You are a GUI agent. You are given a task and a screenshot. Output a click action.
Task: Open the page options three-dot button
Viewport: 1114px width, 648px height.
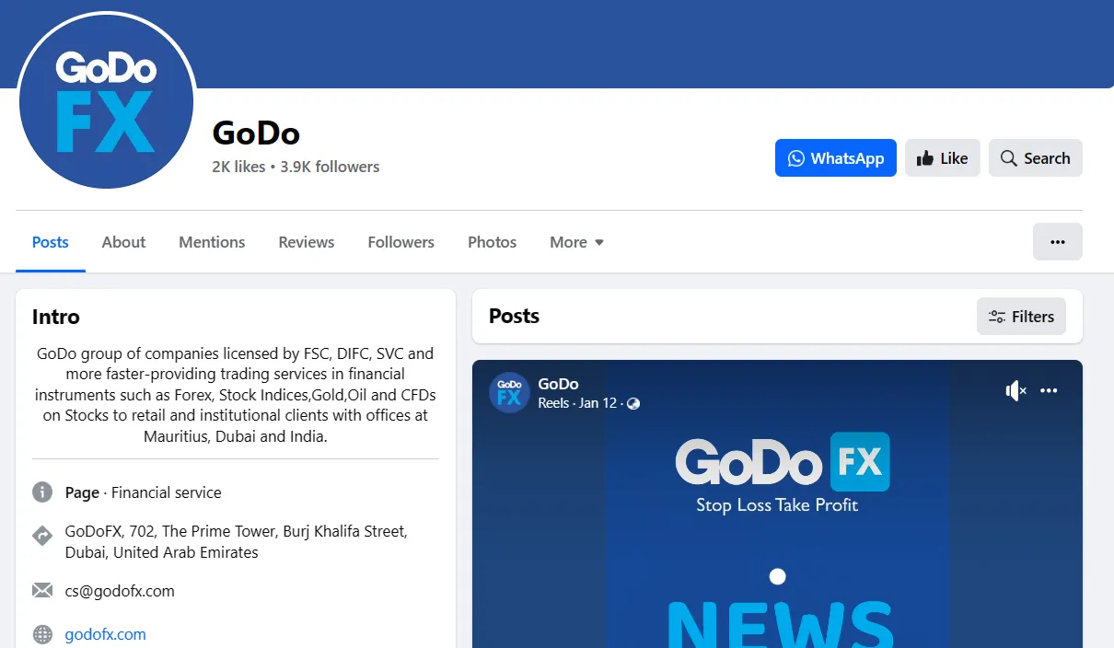(1057, 242)
